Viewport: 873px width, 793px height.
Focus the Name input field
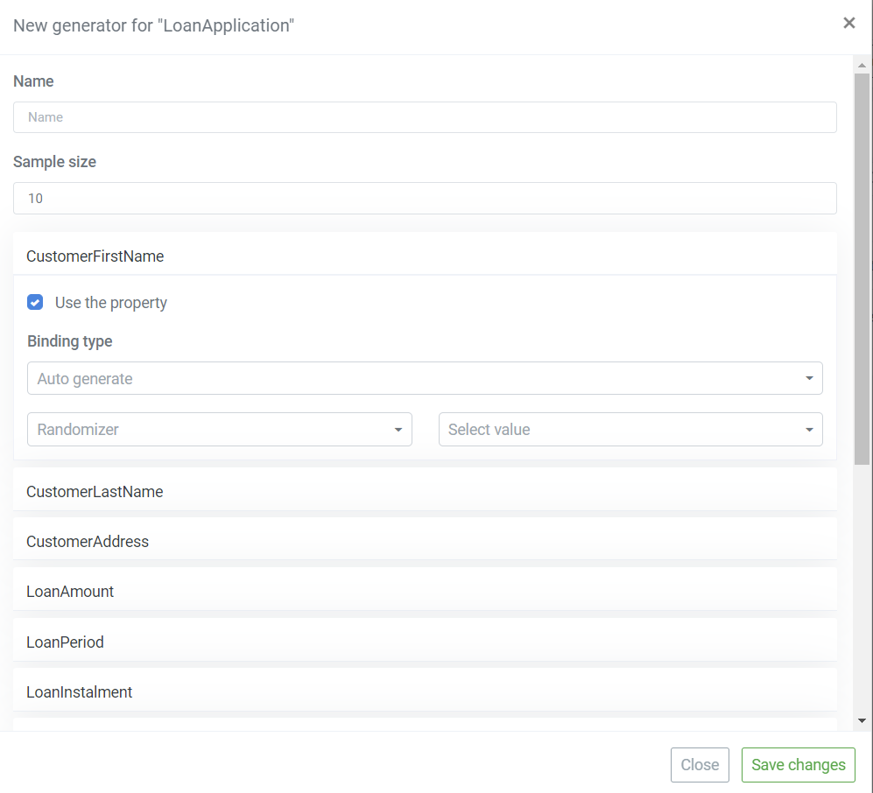(425, 117)
